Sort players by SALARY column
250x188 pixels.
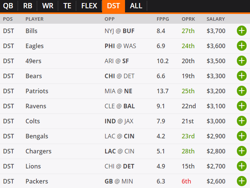215,19
